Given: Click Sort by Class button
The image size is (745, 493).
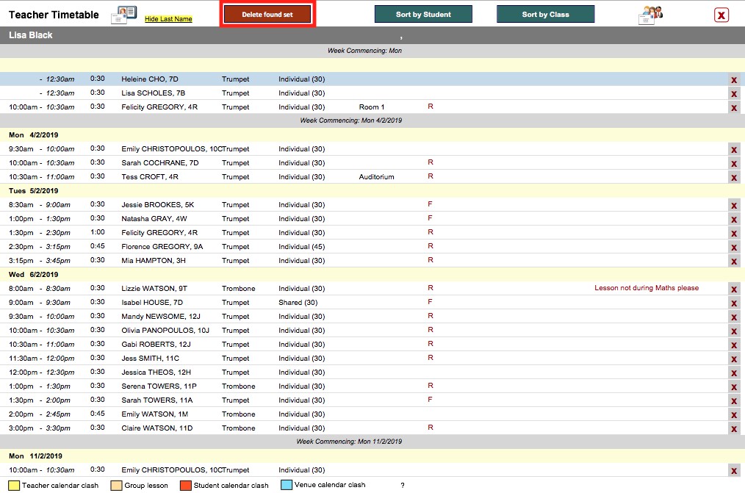Looking at the screenshot, I should pyautogui.click(x=545, y=14).
